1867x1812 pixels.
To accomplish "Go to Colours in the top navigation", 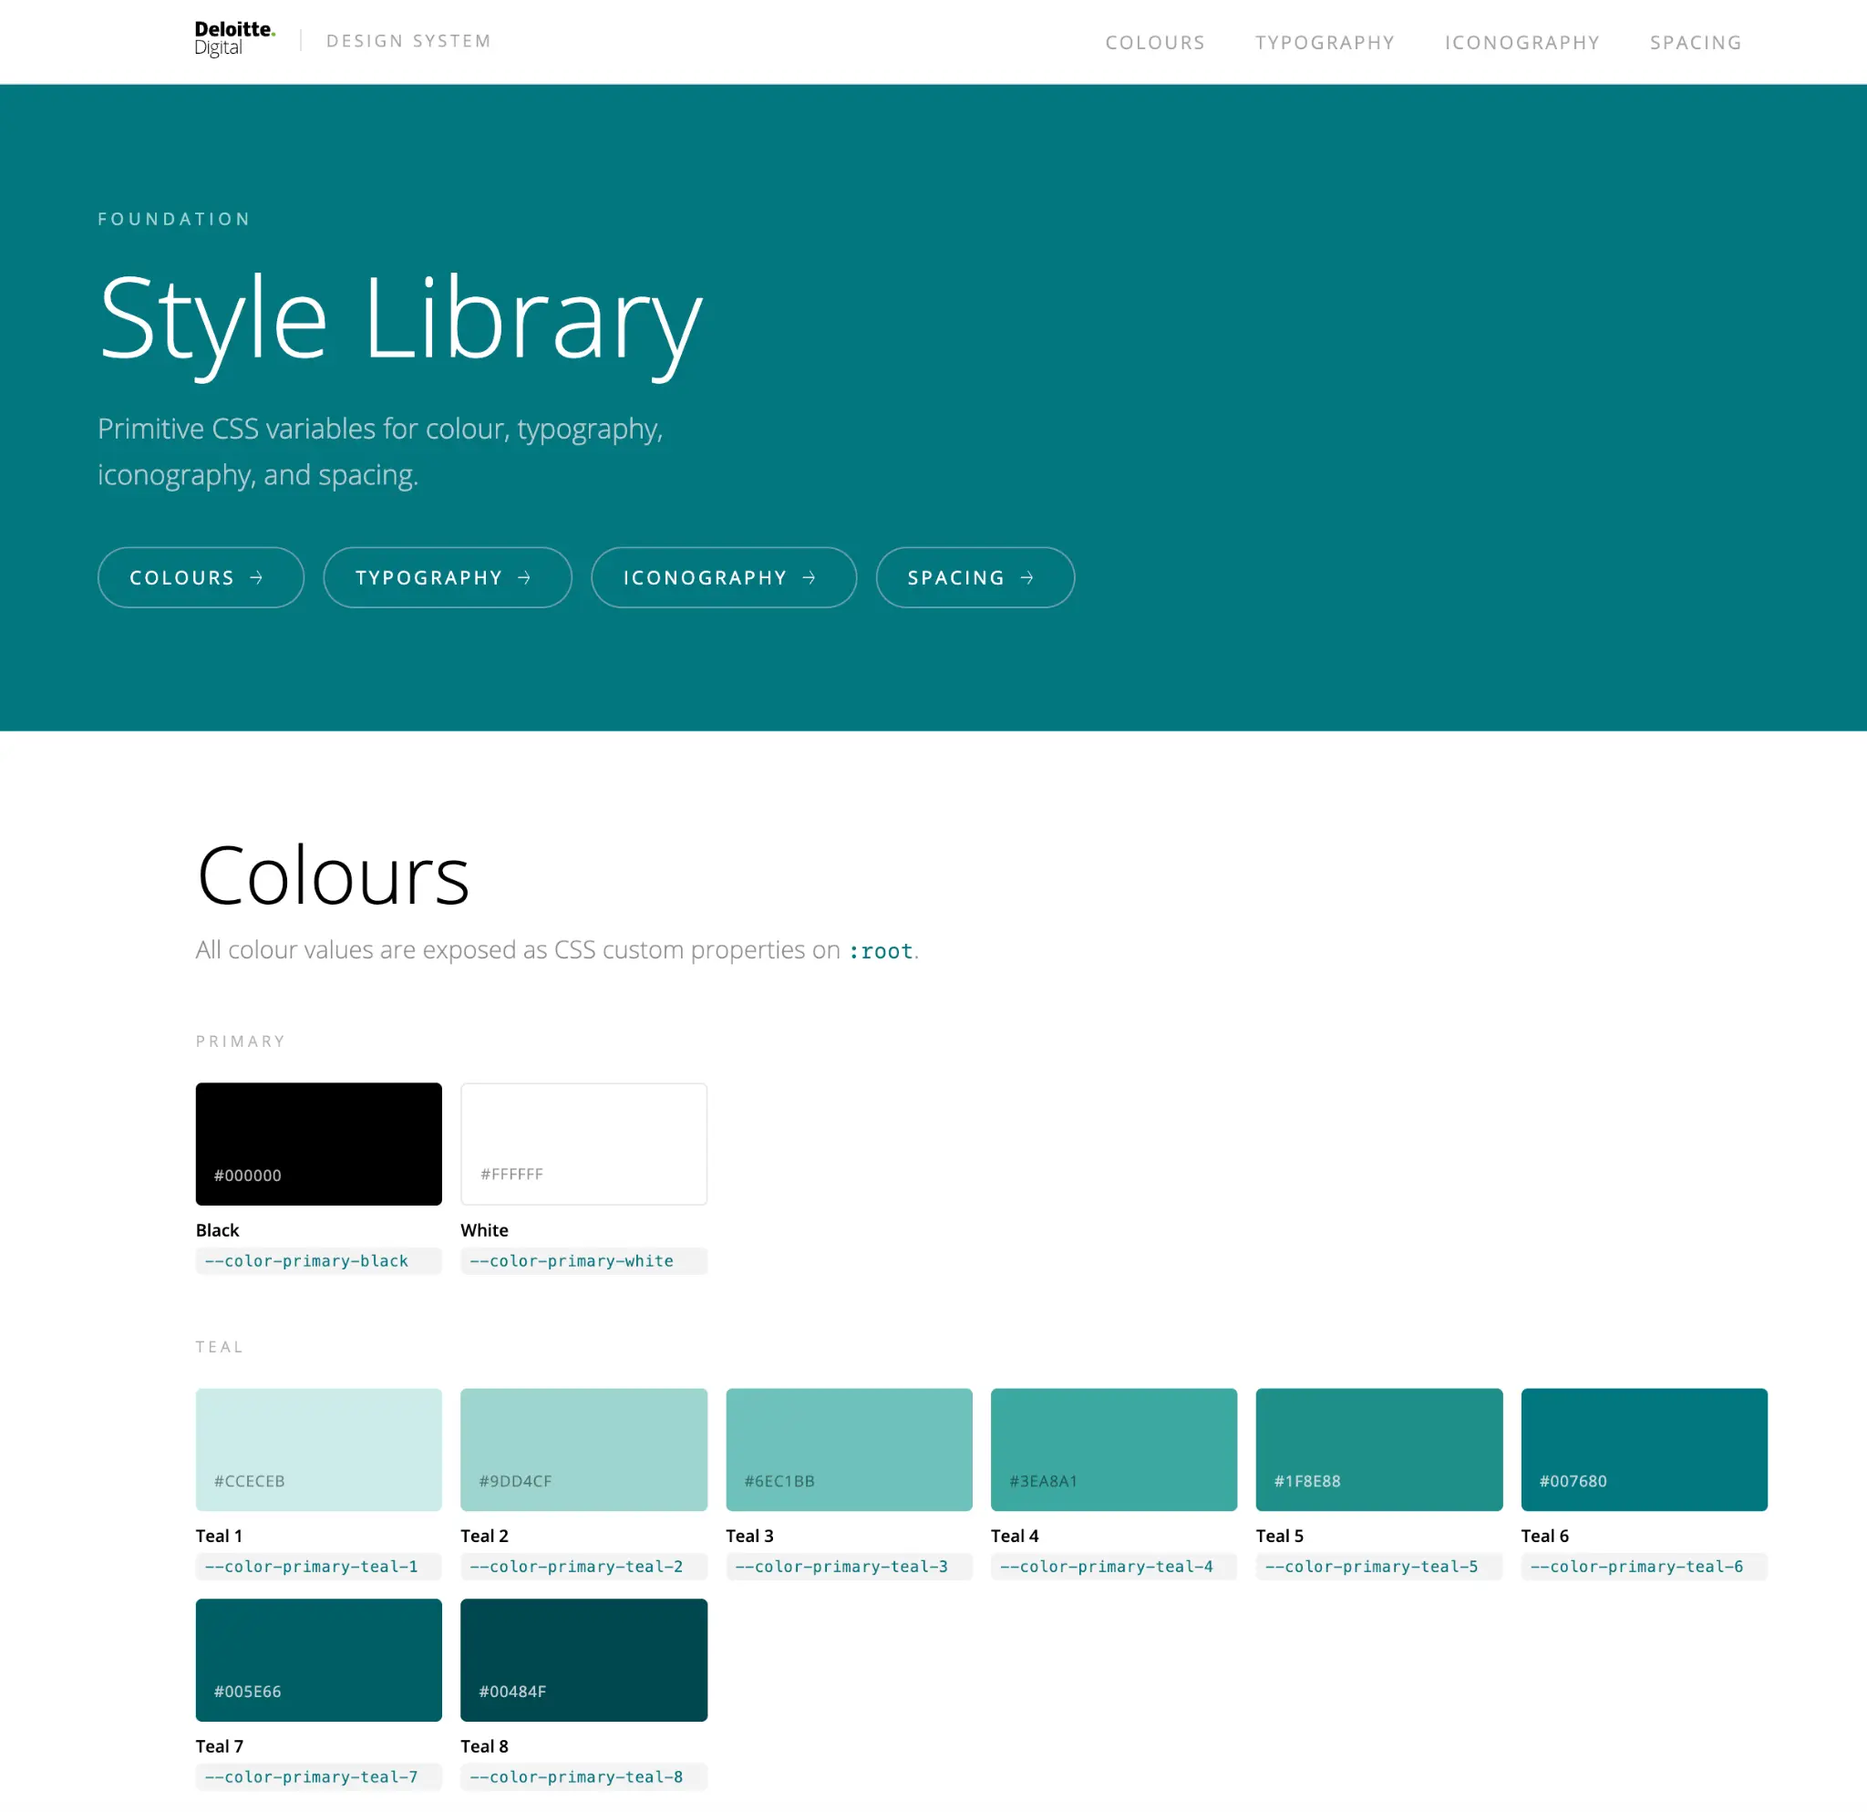I will 1154,43.
